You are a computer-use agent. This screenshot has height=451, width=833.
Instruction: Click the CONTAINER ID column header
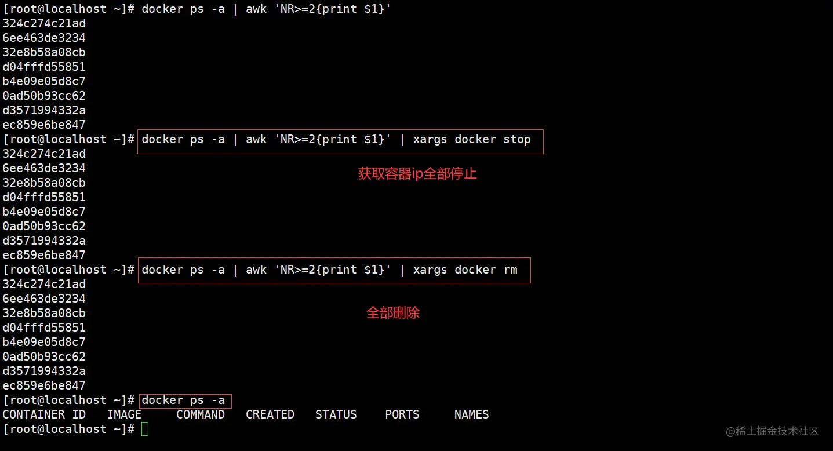[44, 414]
